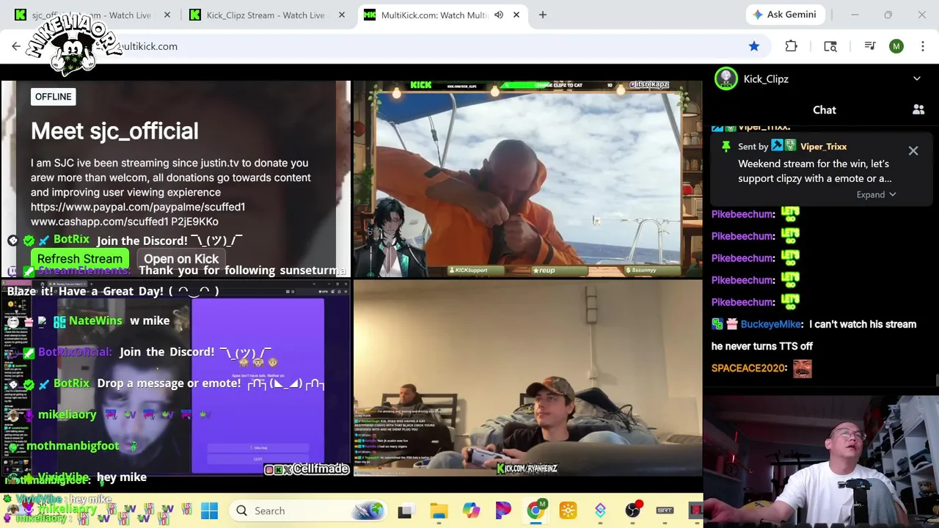The width and height of the screenshot is (939, 528).
Task: Go back with the browser back arrow
Action: (x=16, y=46)
